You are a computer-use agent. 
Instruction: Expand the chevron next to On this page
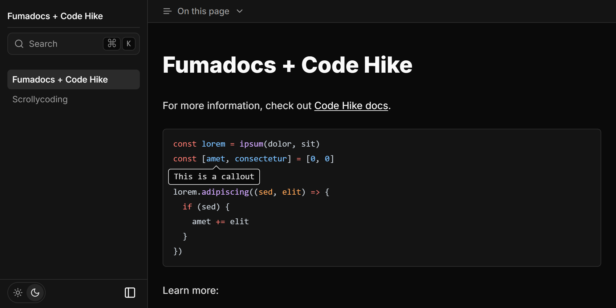pos(240,11)
